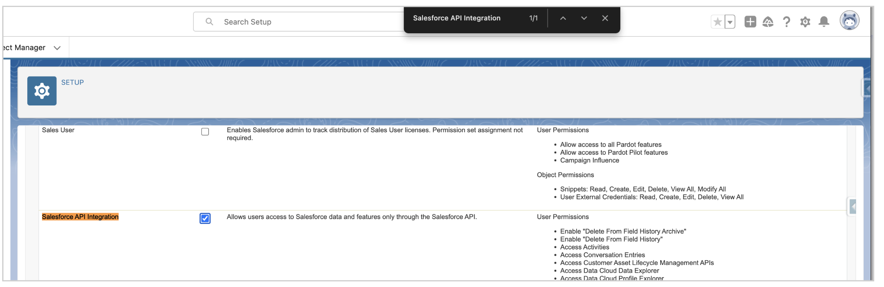Collapse the side panel handle beside the table

pos(852,207)
